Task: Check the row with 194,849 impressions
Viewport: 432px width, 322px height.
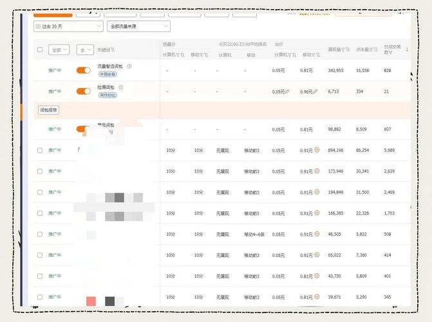Action: [40, 192]
